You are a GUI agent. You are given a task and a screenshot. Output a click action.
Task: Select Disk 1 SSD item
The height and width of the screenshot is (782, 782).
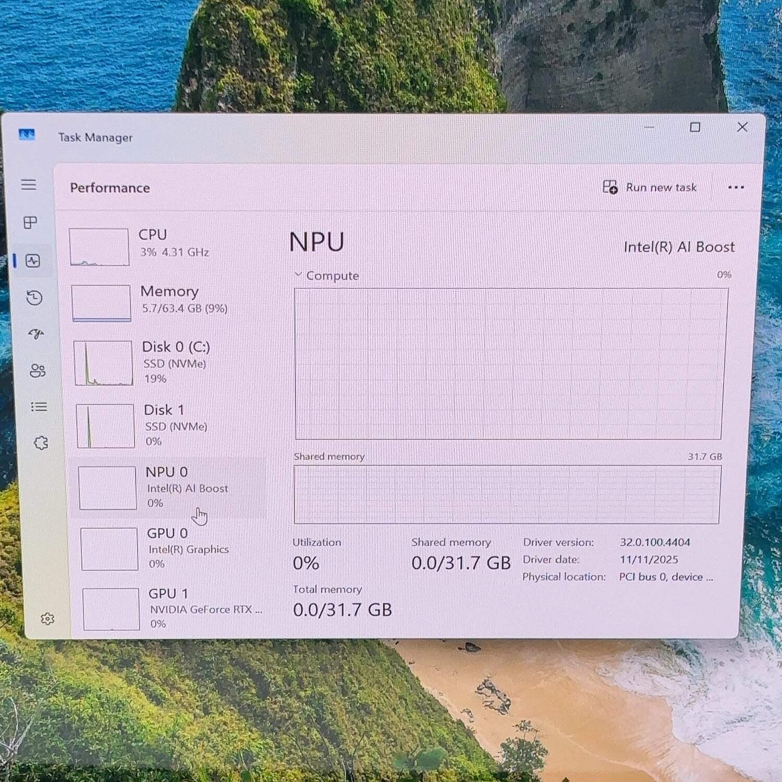pos(170,425)
